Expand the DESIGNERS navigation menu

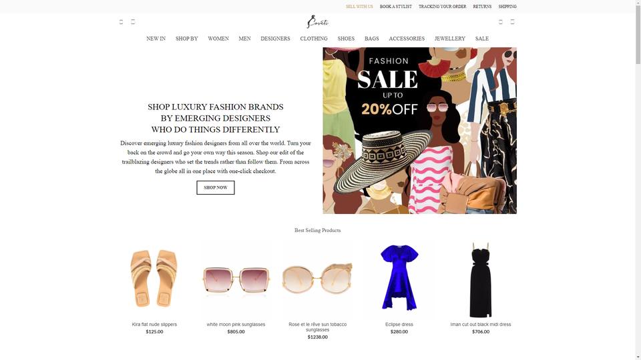tap(275, 39)
